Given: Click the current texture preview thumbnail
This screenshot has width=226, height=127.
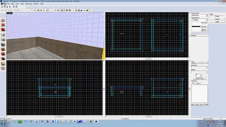Looking at the screenshot, I should [x=196, y=26].
